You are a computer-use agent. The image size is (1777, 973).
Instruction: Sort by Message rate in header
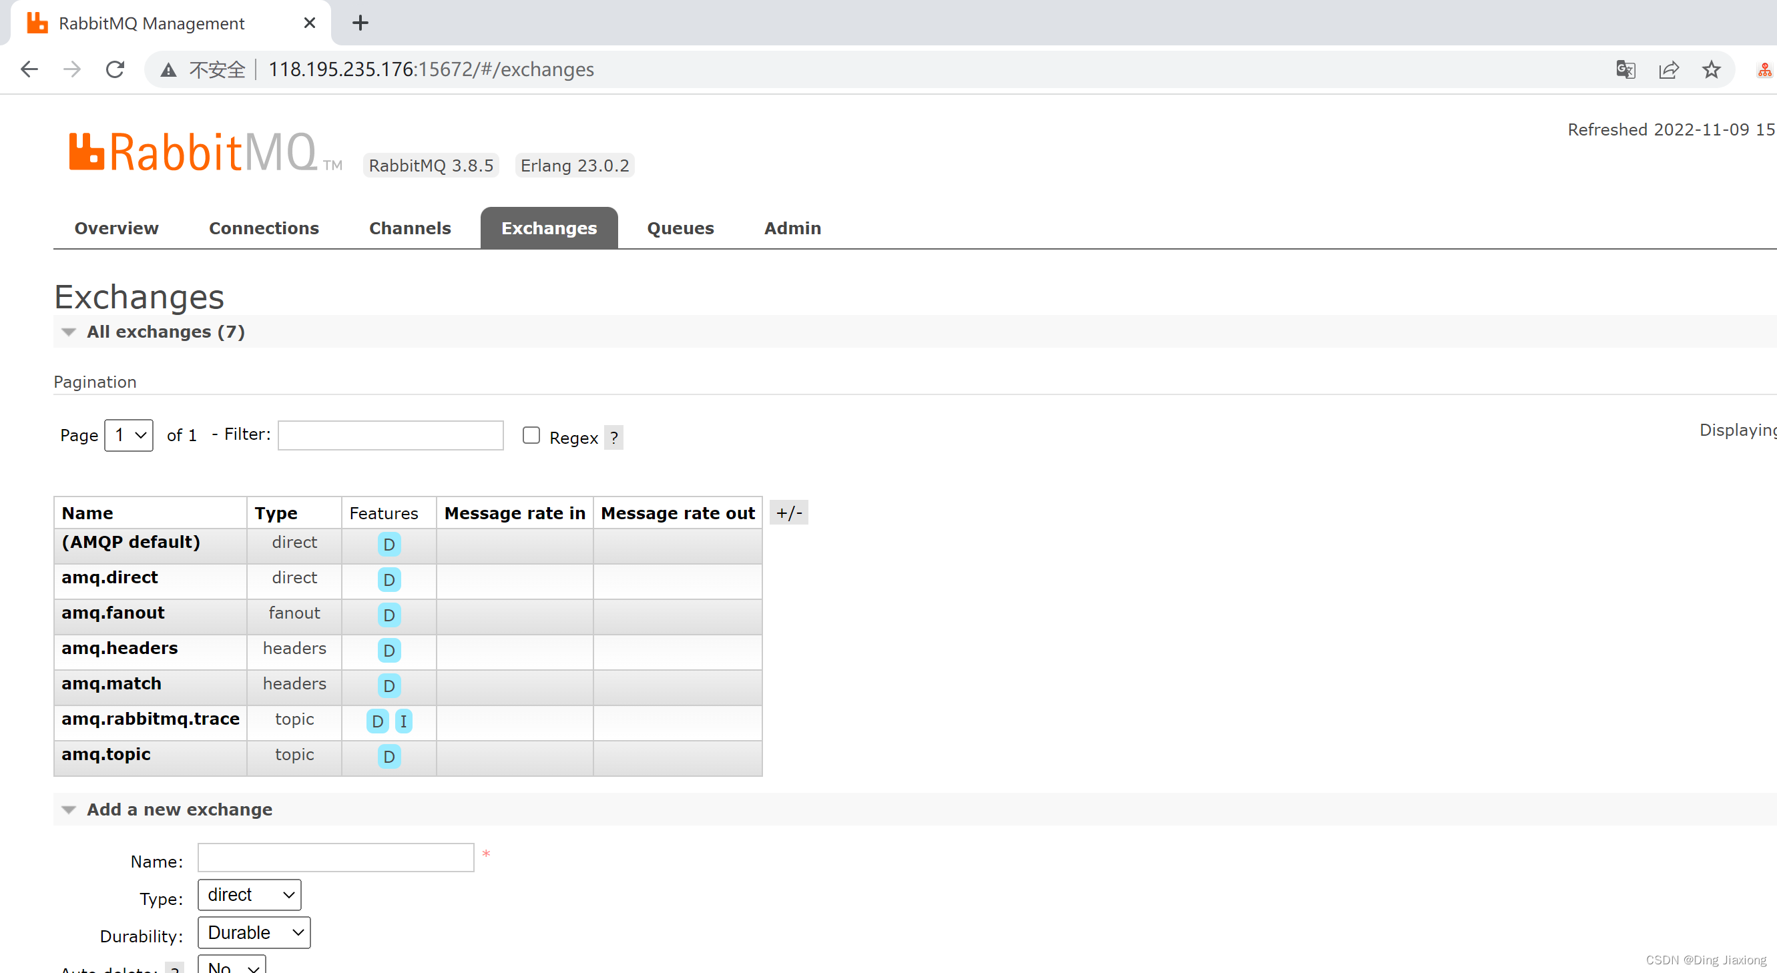pos(515,513)
